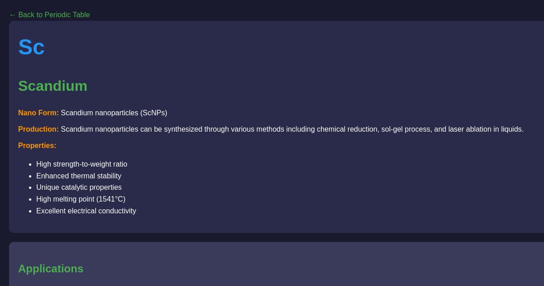Image resolution: width=544 pixels, height=286 pixels.
Task: Click the Back to Periodic Table link
Action: (53, 15)
